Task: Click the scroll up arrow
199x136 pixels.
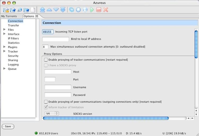Action: pyautogui.click(x=196, y=111)
